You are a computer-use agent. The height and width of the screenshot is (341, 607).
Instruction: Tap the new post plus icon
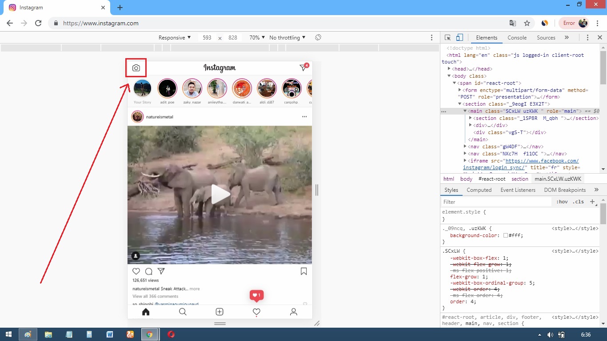[220, 312]
